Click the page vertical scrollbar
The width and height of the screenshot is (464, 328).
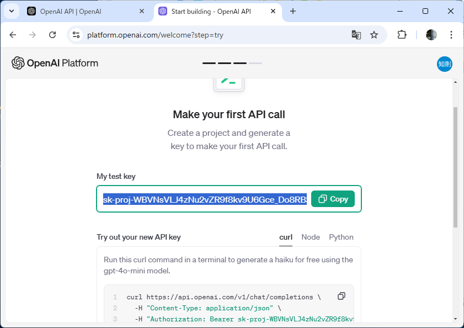point(455,167)
